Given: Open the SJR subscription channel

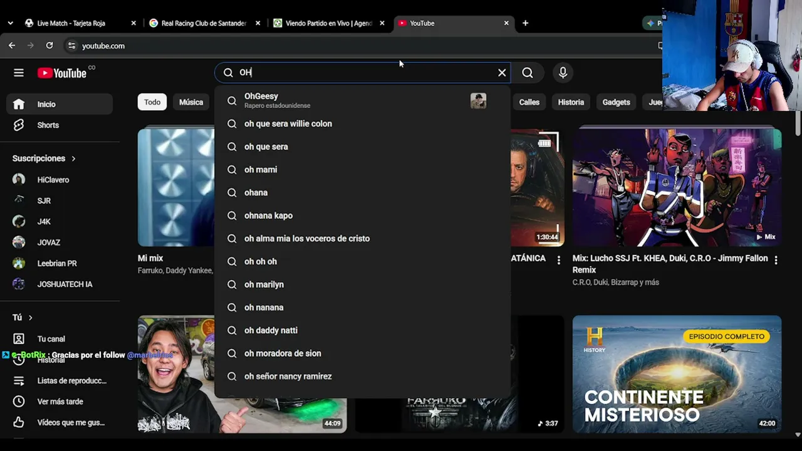Looking at the screenshot, I should point(60,201).
